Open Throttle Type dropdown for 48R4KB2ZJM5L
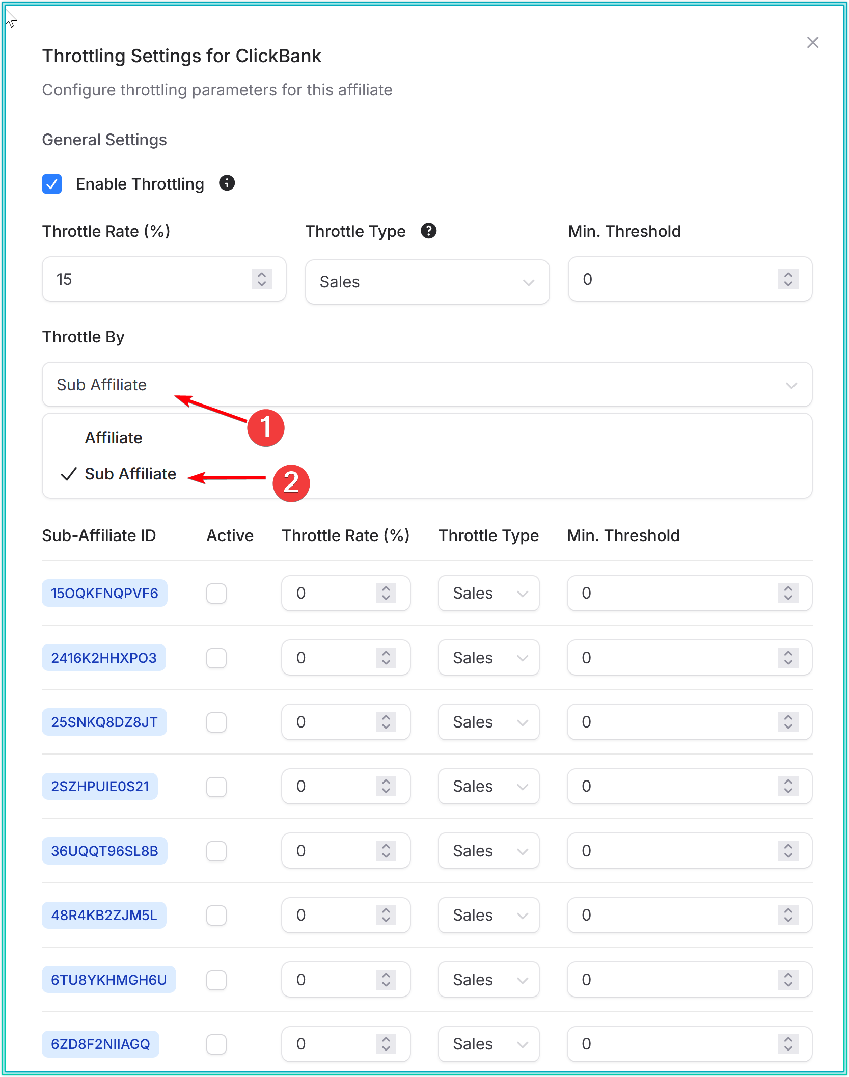 tap(488, 915)
